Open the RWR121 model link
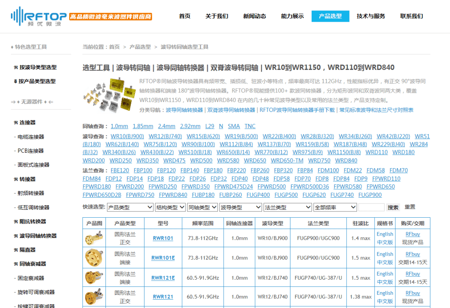Viewport: 450px width, 308px height. (163, 297)
